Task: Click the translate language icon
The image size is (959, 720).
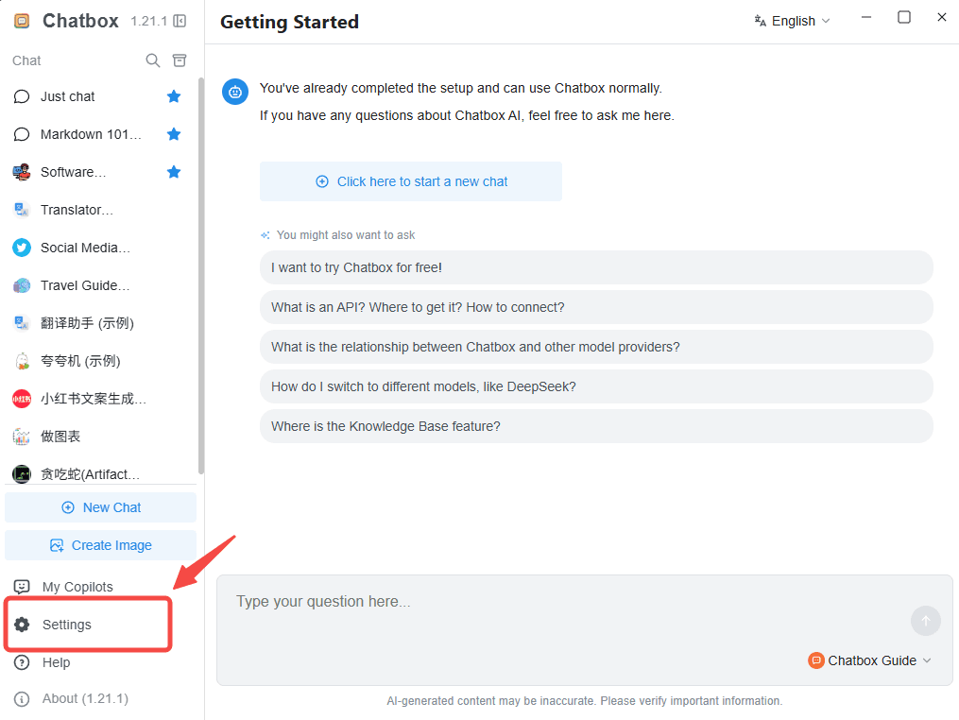Action: pos(761,21)
